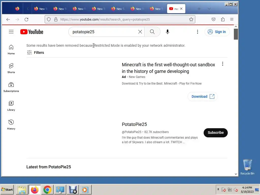Screen dimensions: 260x195
Task: Clear the search query with X
Action: pos(140,32)
